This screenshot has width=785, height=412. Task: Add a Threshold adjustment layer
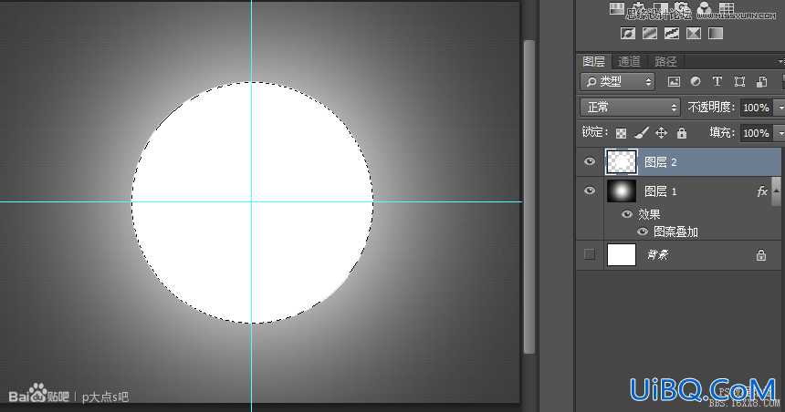pos(672,34)
